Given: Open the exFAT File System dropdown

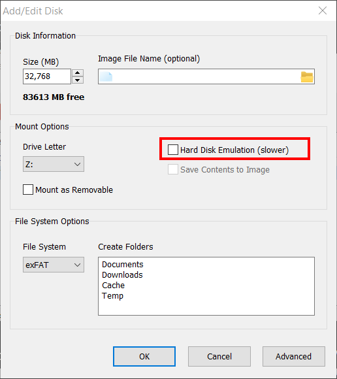Looking at the screenshot, I should tap(54, 265).
